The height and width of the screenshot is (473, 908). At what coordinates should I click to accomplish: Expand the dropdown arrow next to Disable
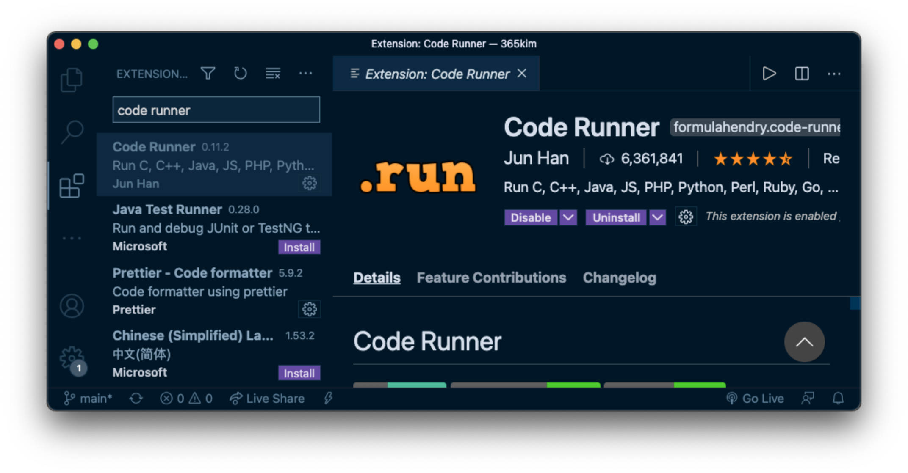tap(568, 217)
